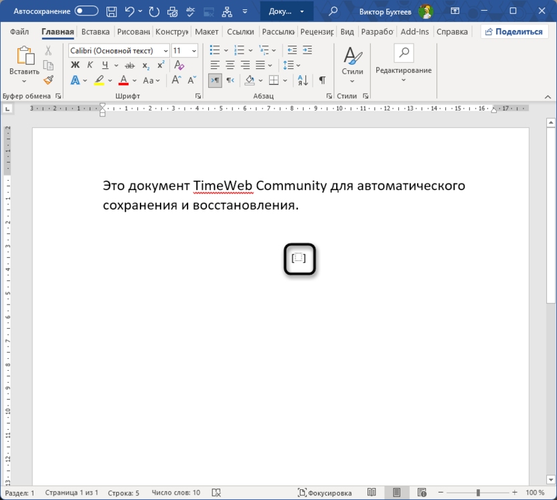Activate Format Painter brush

(x=48, y=80)
